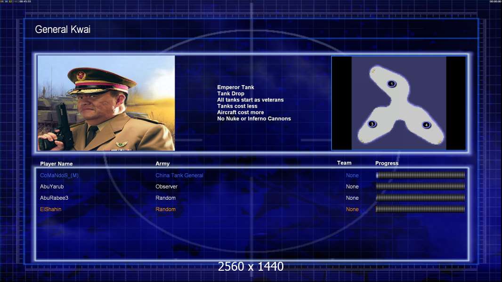Click ElShahin's Random army entry

pos(165,209)
